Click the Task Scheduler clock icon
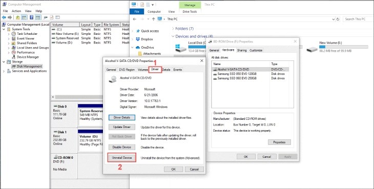 14,34
